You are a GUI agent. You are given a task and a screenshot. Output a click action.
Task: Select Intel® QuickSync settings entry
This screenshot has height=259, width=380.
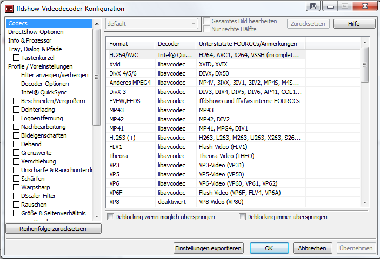point(44,92)
